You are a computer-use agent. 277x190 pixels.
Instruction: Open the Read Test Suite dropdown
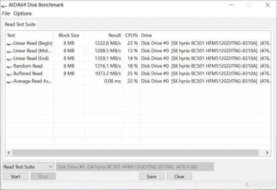pos(28,167)
